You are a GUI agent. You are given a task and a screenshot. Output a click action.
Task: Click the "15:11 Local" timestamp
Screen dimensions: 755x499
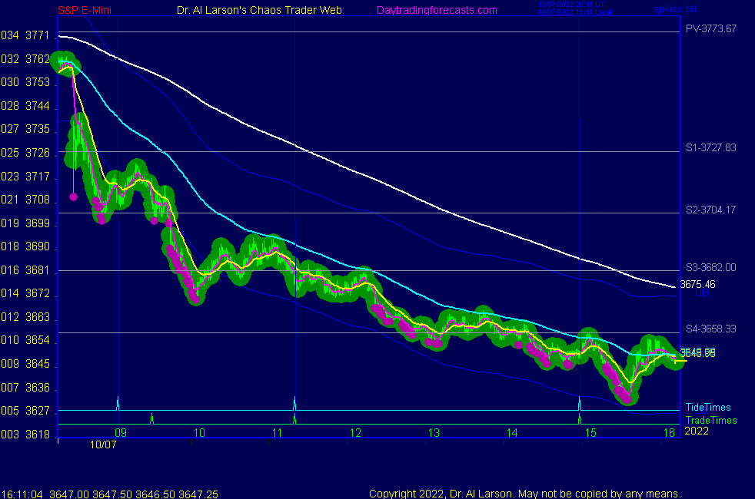(x=592, y=12)
